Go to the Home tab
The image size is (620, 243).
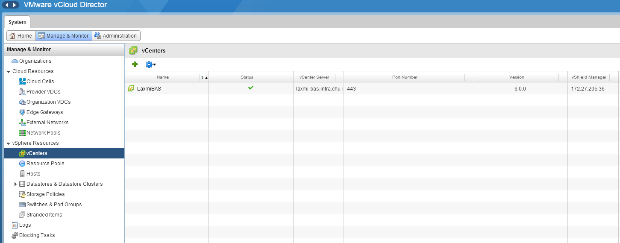[x=21, y=36]
